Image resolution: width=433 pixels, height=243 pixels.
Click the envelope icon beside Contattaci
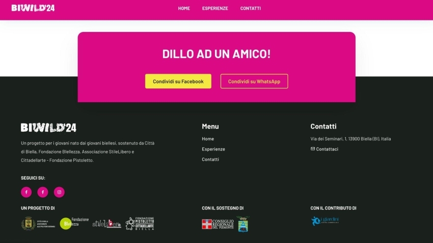point(313,149)
